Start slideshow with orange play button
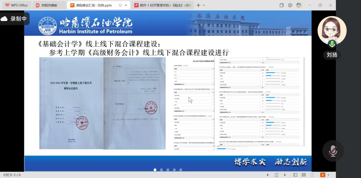361x178 pixels. click(322, 175)
